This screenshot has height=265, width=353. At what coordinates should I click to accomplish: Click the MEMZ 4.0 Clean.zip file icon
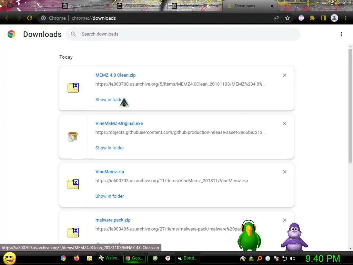pyautogui.click(x=73, y=88)
